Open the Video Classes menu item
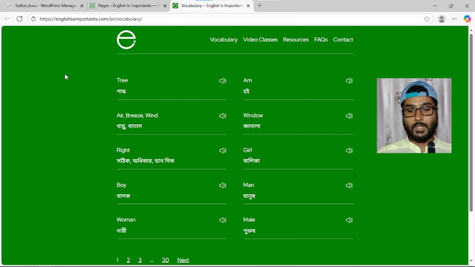 pos(260,40)
